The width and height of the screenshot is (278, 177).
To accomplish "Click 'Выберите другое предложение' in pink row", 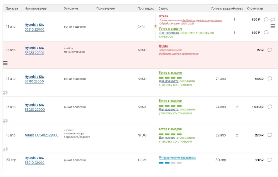I will [x=179, y=54].
